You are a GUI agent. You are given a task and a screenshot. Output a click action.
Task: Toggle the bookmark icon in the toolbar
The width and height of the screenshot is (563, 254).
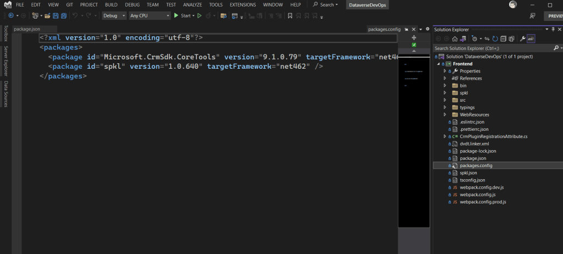coord(290,15)
